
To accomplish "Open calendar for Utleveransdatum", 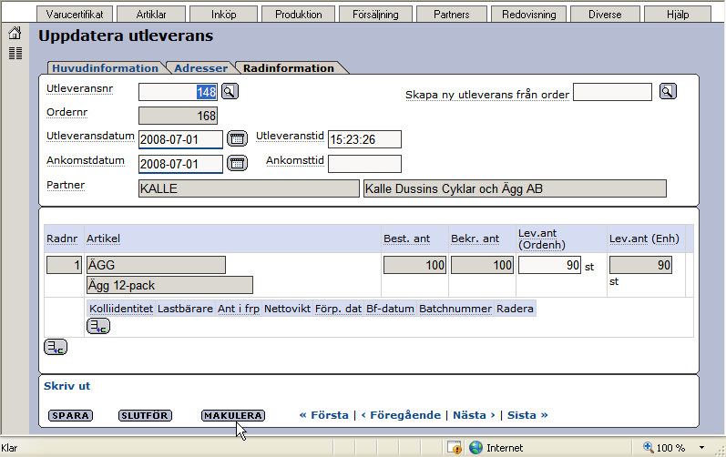I will [237, 138].
